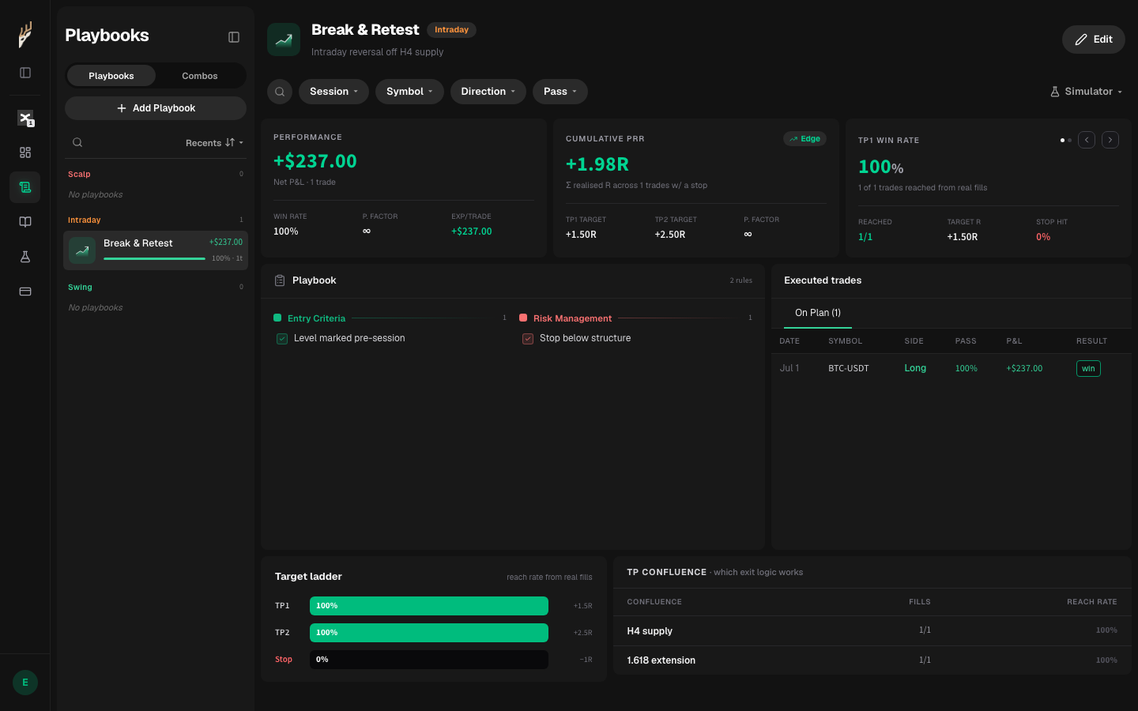Open the trades icon with badge

coord(25,118)
